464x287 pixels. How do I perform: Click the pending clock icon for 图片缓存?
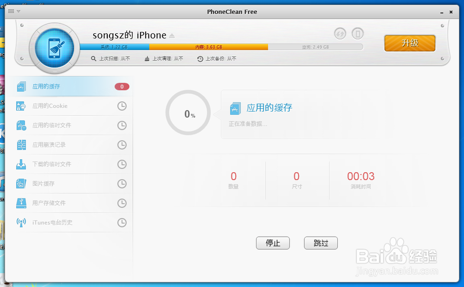(122, 183)
